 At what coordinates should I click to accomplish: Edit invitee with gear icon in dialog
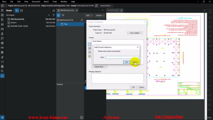(x=90, y=48)
